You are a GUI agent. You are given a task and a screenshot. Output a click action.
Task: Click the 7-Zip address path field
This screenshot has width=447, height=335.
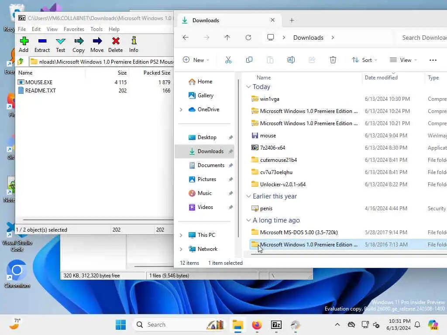tap(102, 62)
